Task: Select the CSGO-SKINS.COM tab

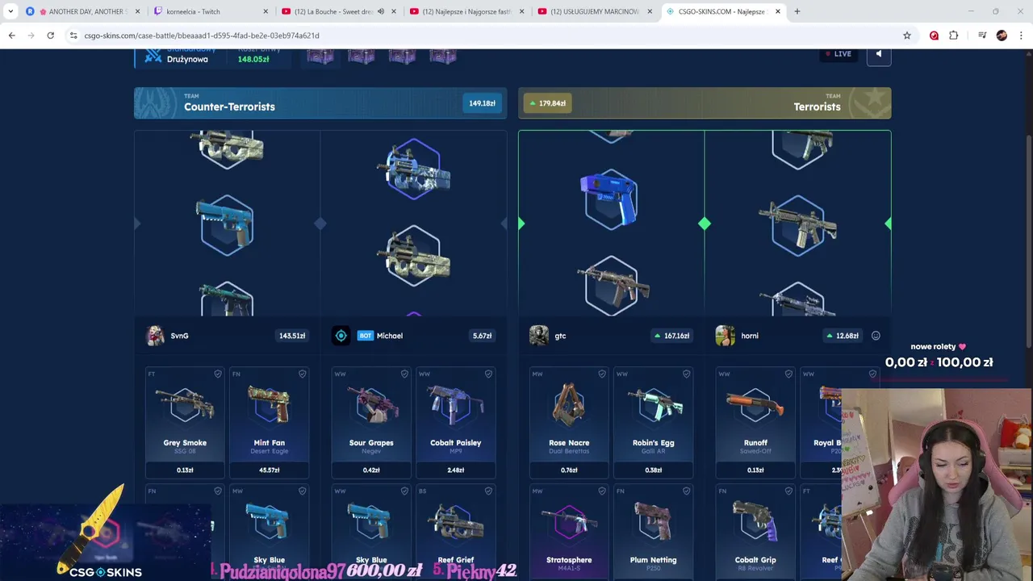Action: click(x=723, y=11)
